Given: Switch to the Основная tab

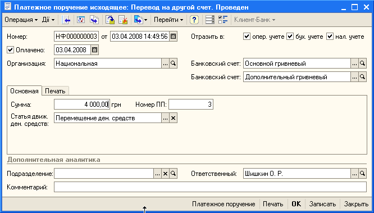Looking at the screenshot, I should coord(24,91).
